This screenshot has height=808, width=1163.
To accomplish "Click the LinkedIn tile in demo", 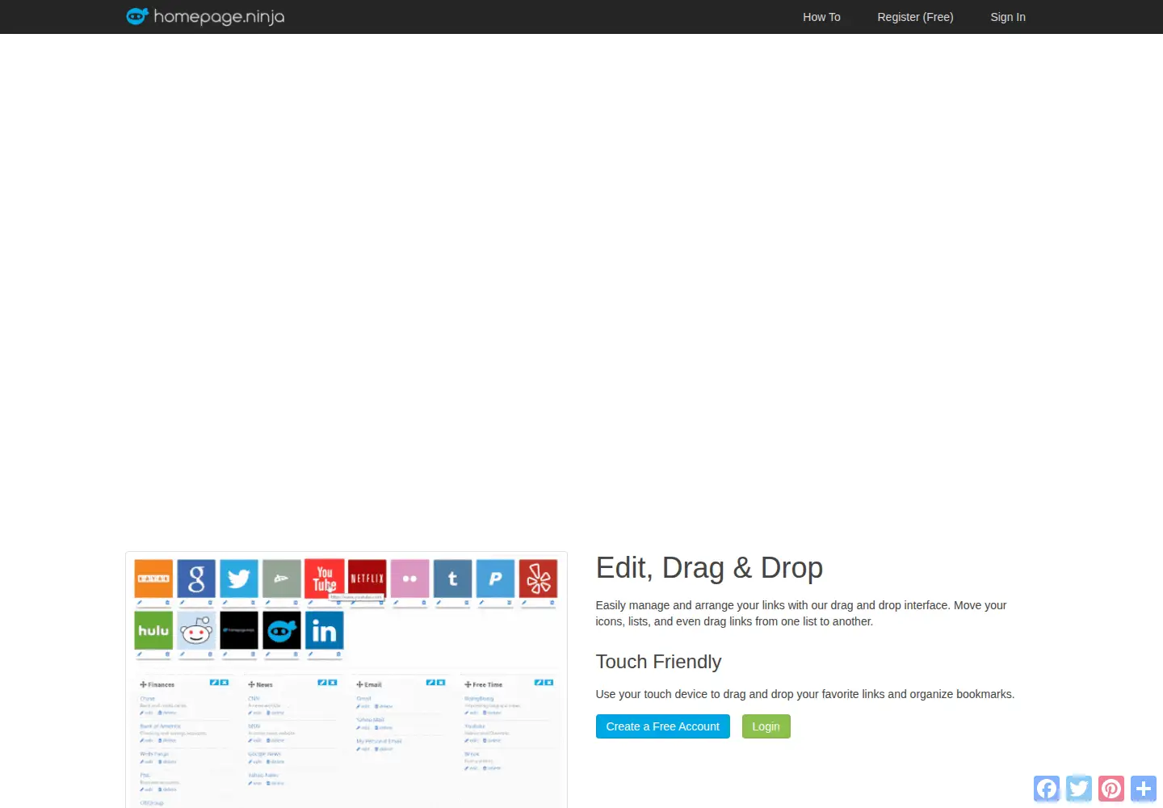I will point(325,630).
